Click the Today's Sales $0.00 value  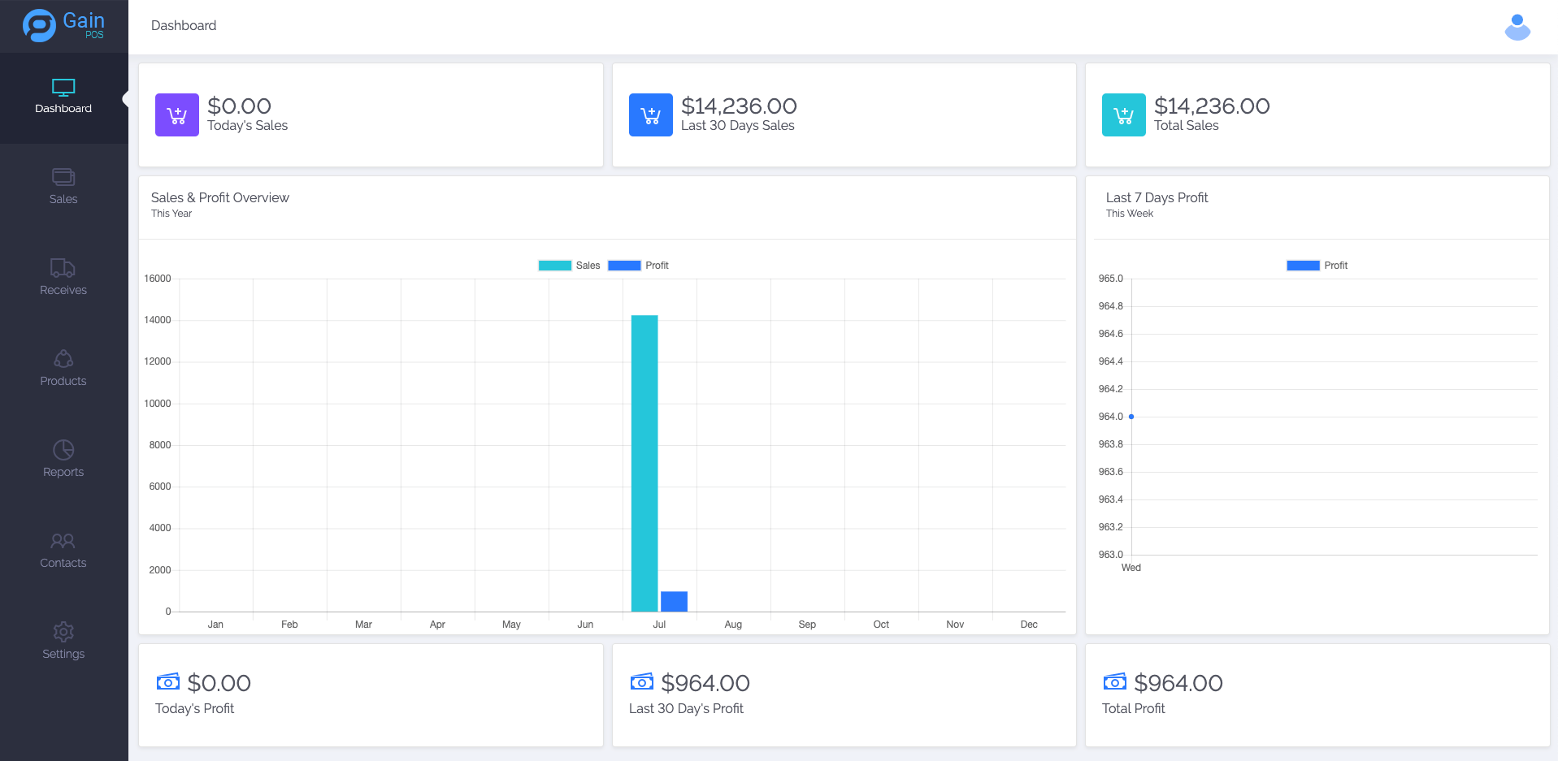239,106
